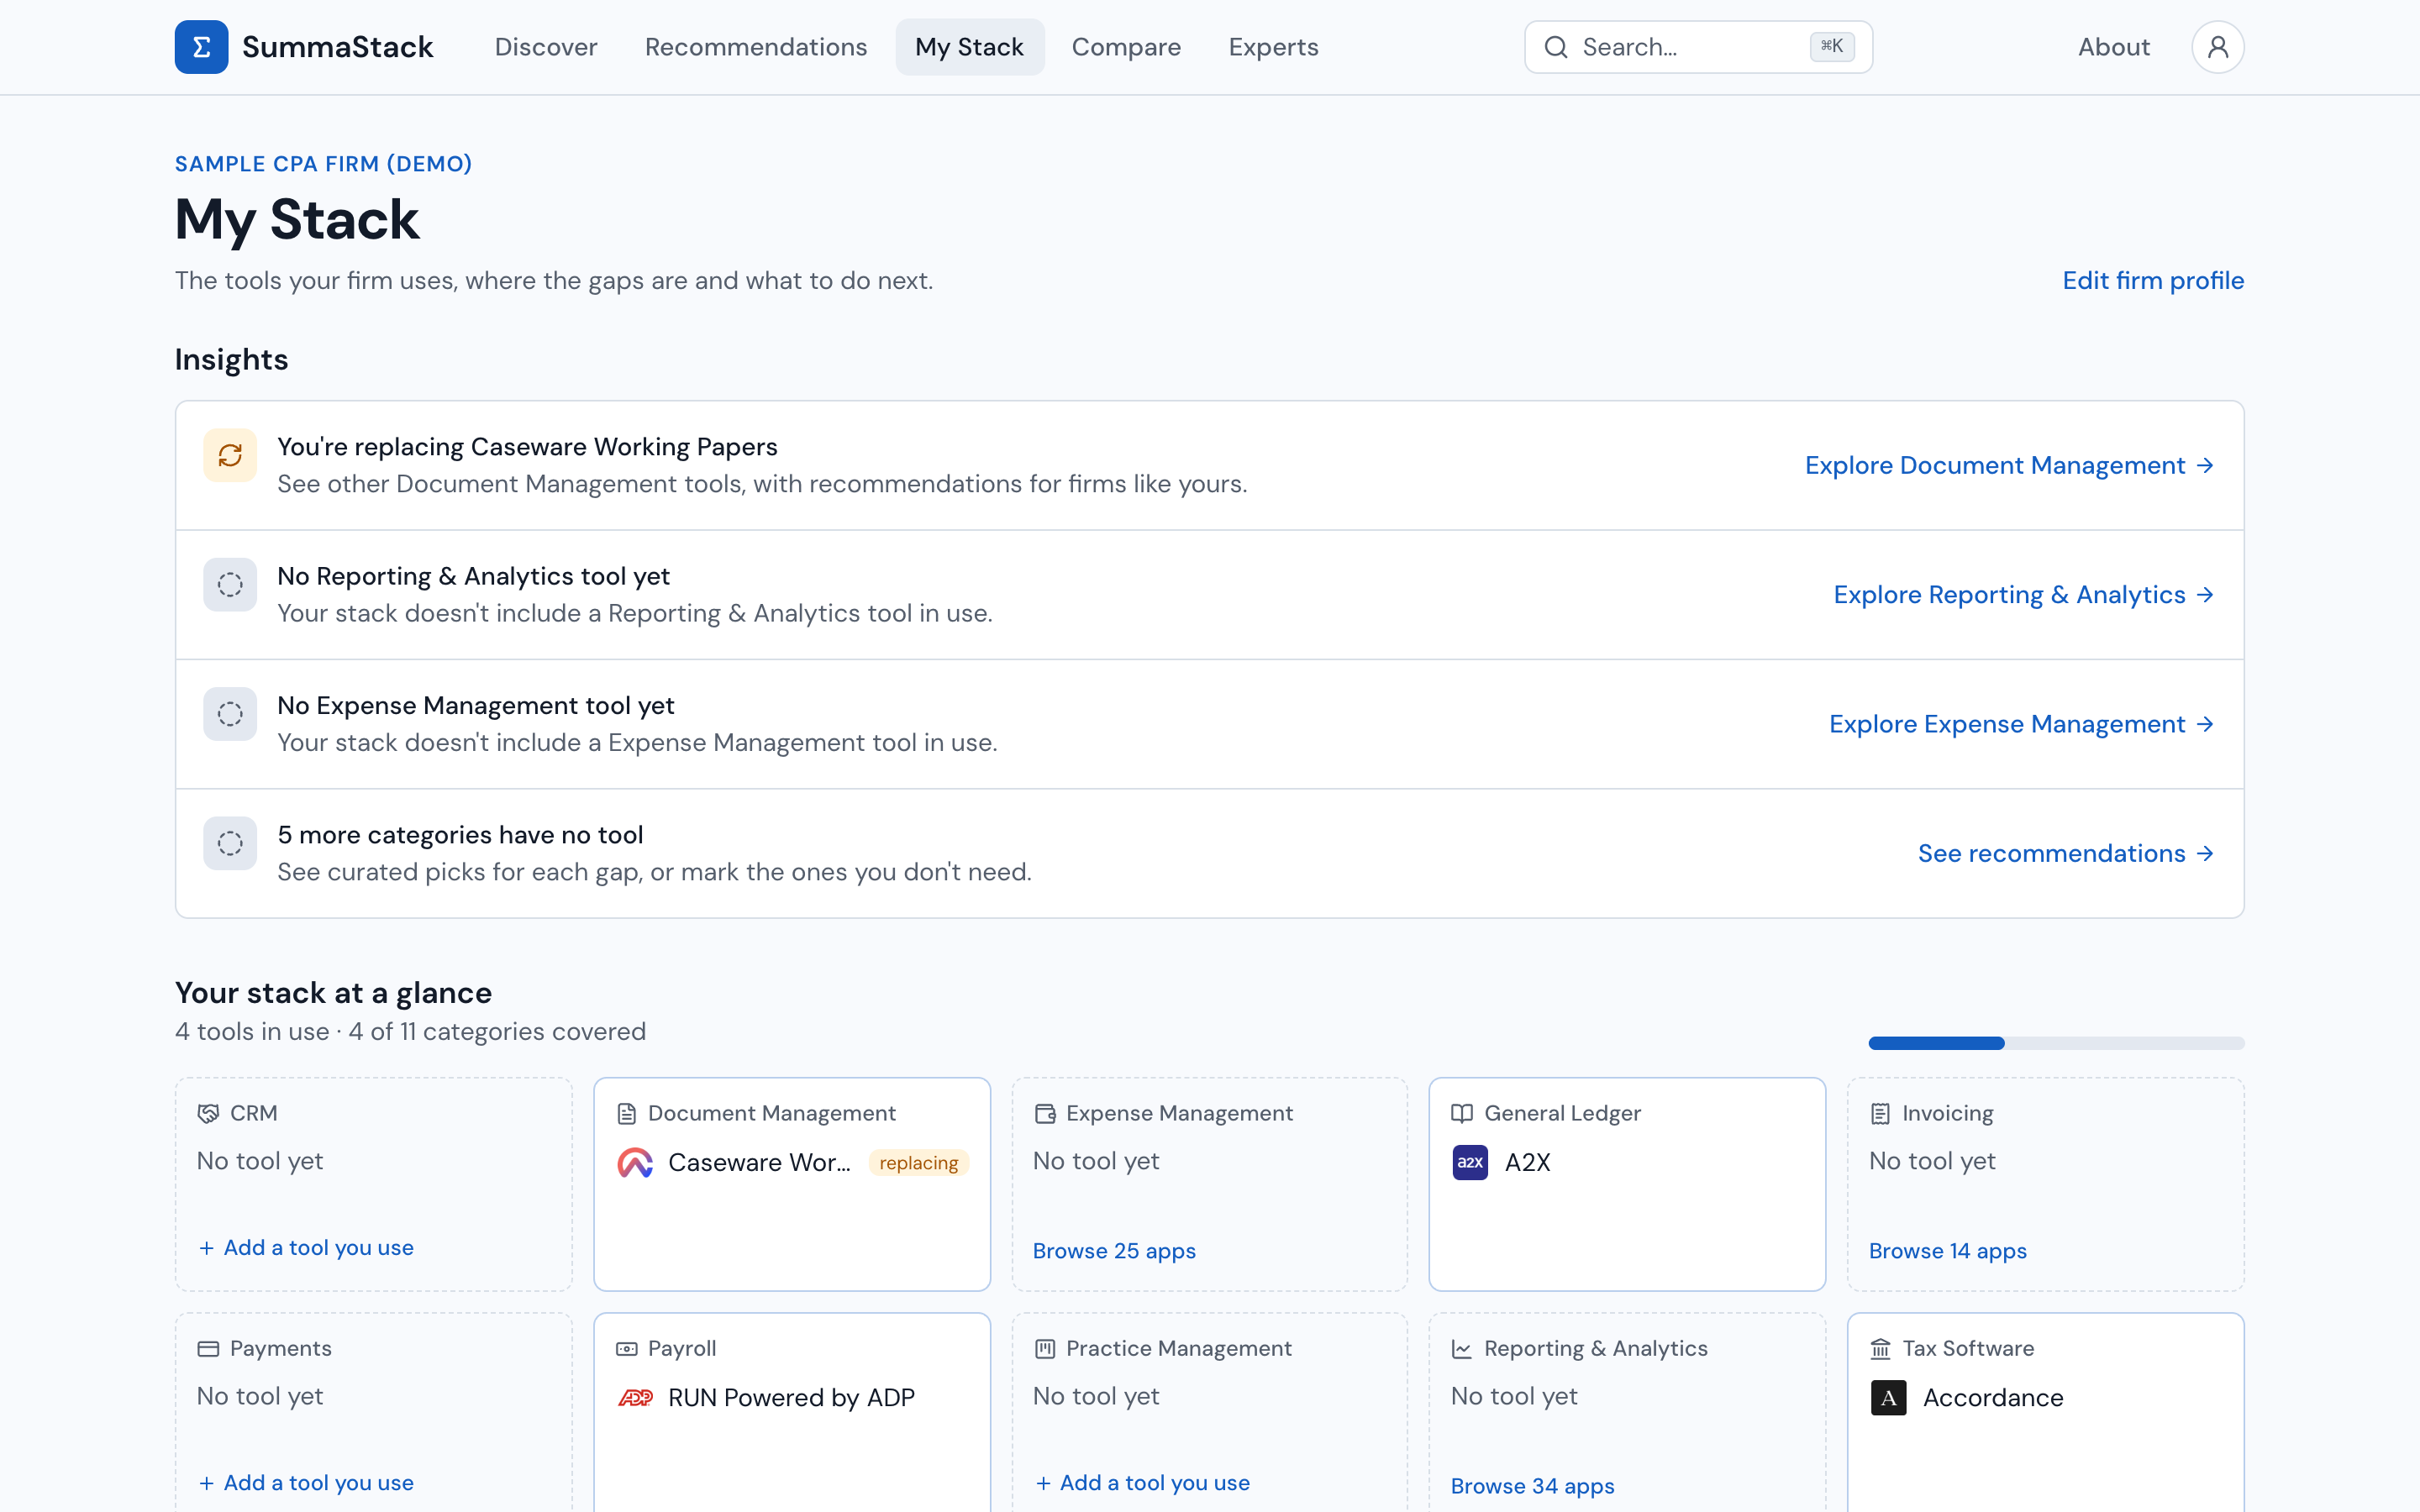Open the About link
This screenshot has height=1512, width=2420.
coord(2113,47)
